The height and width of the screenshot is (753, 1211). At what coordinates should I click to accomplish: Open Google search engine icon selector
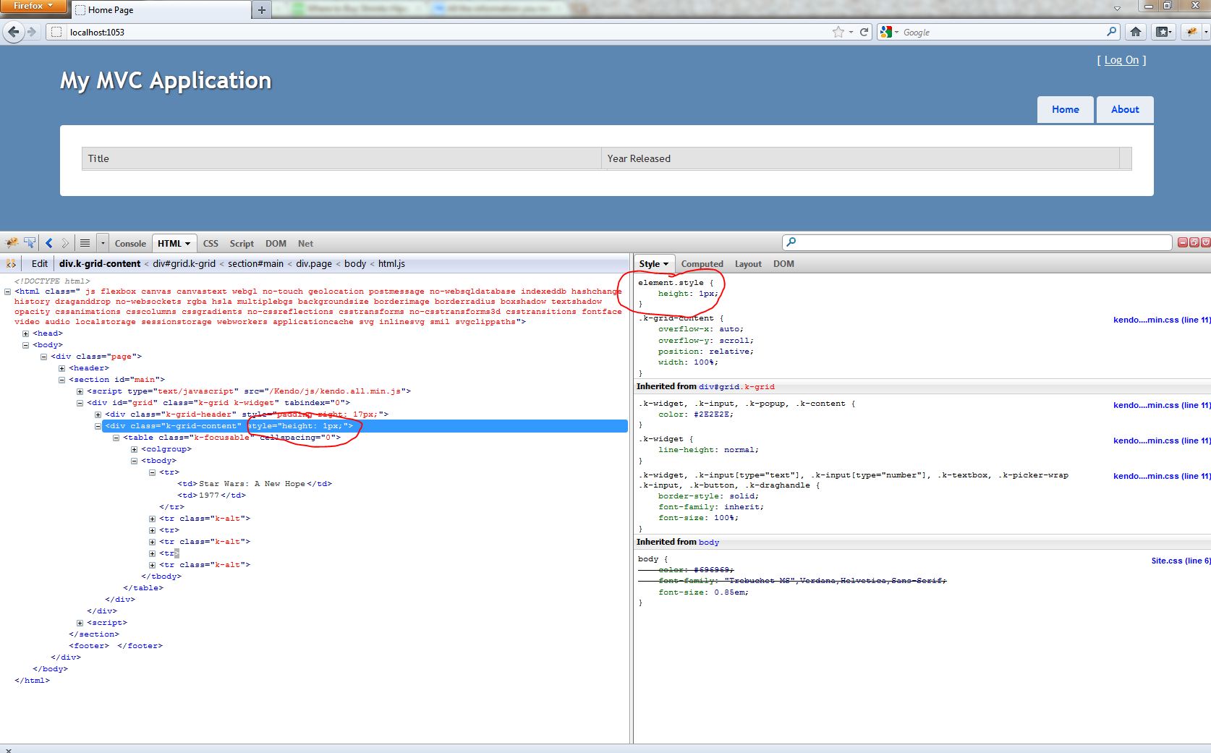(889, 32)
